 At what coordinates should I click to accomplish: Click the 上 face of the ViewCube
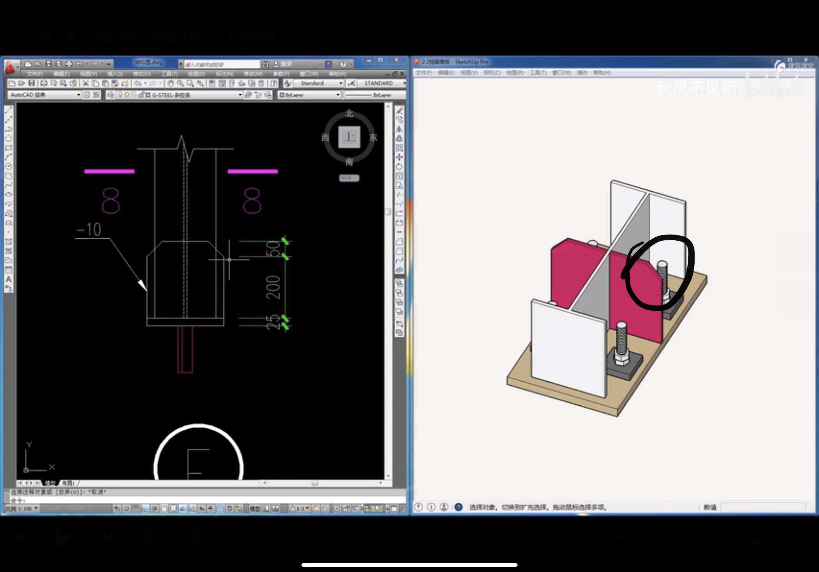(x=349, y=137)
